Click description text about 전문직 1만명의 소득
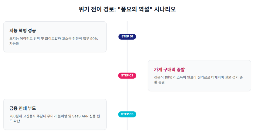The image size is (255, 137). [x=198, y=80]
